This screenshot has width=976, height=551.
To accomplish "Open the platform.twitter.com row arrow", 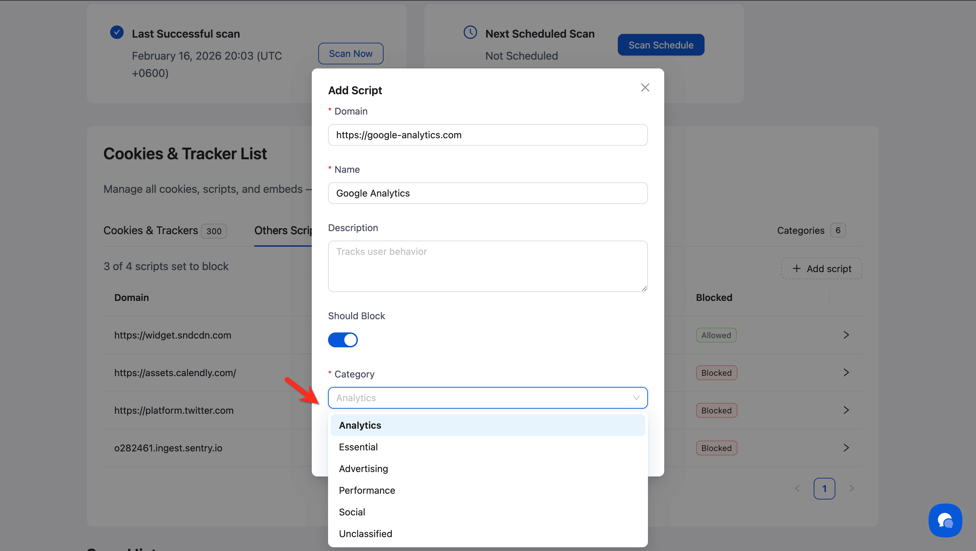I will [846, 410].
